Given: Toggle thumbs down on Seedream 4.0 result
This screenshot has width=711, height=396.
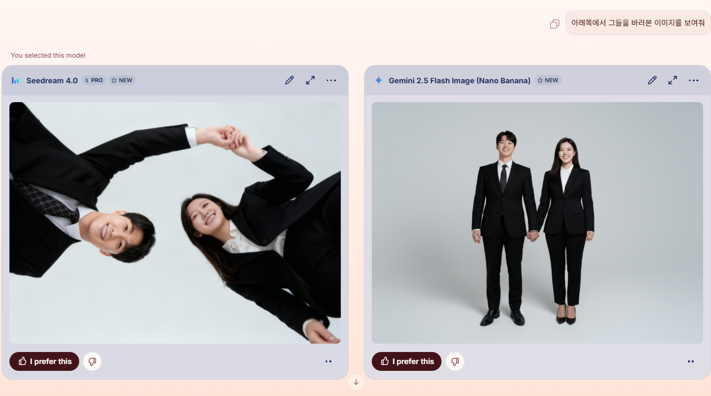Looking at the screenshot, I should pyautogui.click(x=92, y=361).
